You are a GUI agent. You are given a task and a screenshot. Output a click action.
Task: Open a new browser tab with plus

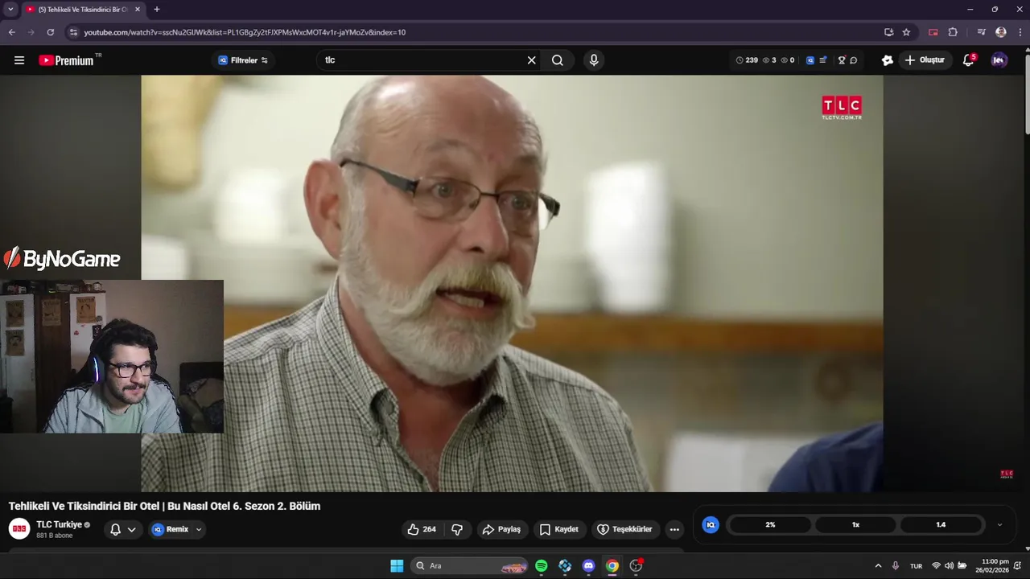[157, 10]
